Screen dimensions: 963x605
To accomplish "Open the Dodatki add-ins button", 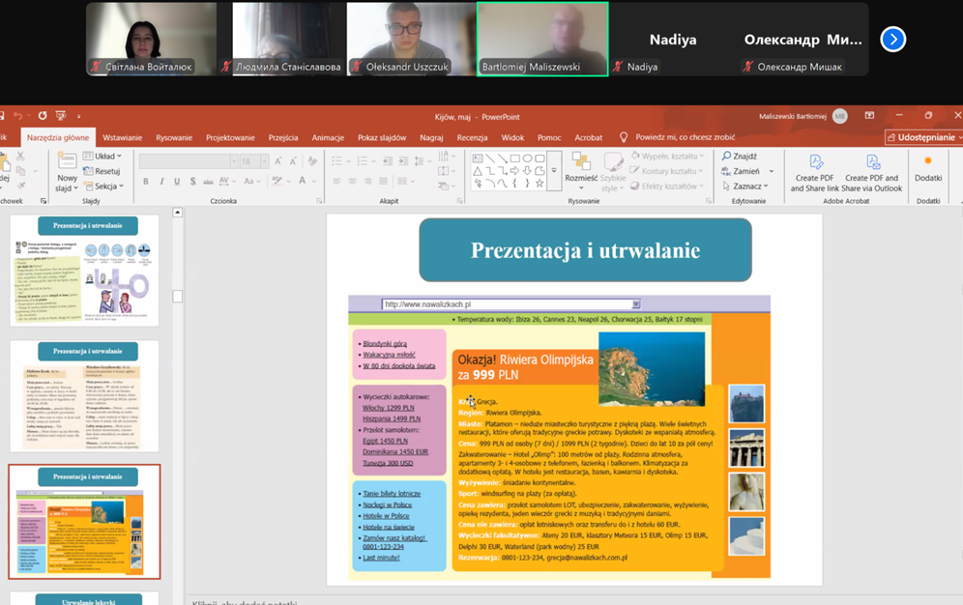I will [x=928, y=169].
